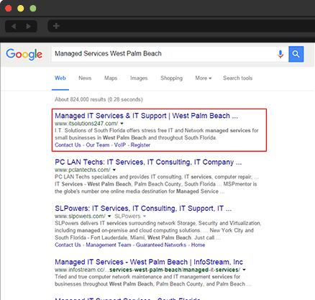Open Search tools

pyautogui.click(x=237, y=78)
